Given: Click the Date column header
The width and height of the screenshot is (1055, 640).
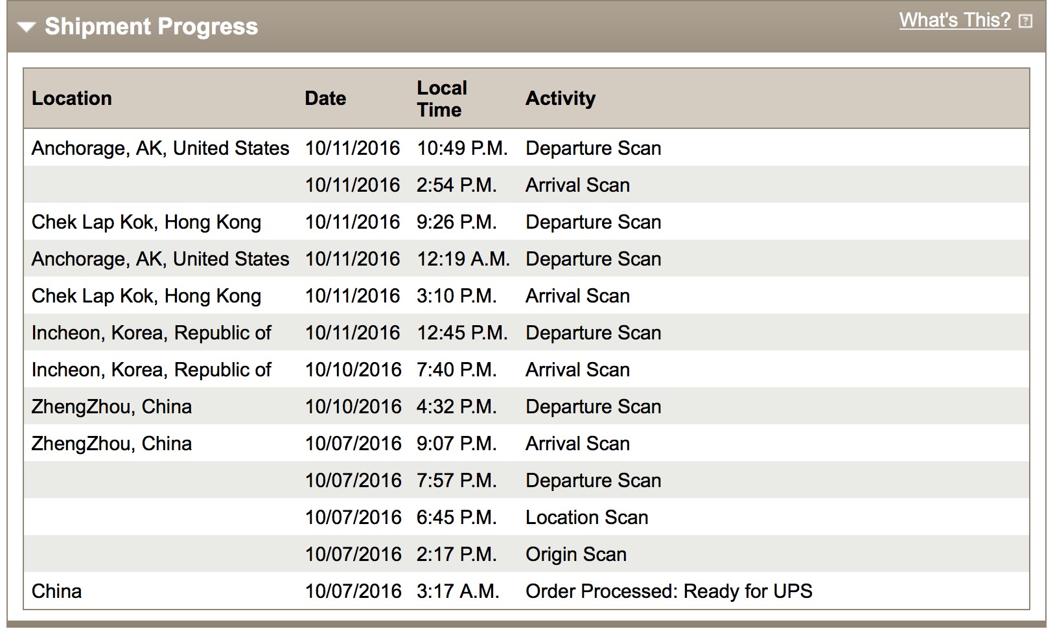Looking at the screenshot, I should click(x=325, y=98).
